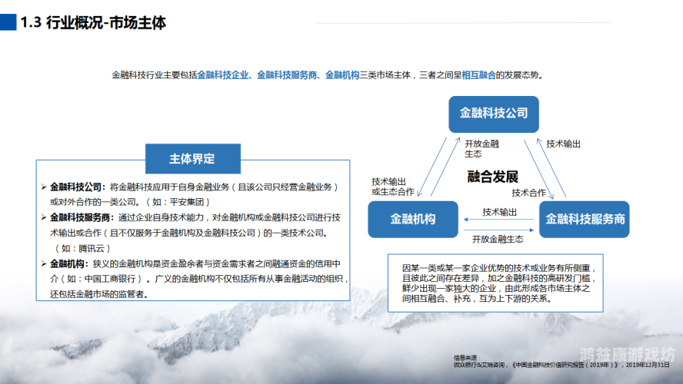Click the line '间相互融合、补充,互为上下游的关系。'
This screenshot has width=683, height=384.
tap(477, 299)
